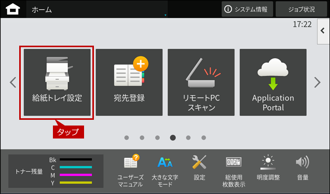Image resolution: width=330 pixels, height=194 pixels.
Task: Open 設定 wrench settings icon
Action: [x=199, y=168]
